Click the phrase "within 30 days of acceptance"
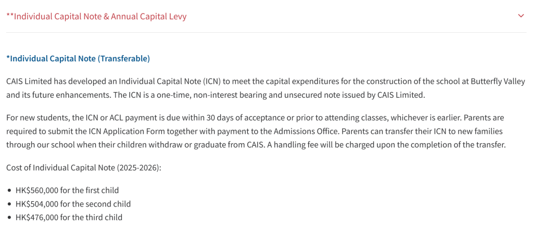 point(230,118)
